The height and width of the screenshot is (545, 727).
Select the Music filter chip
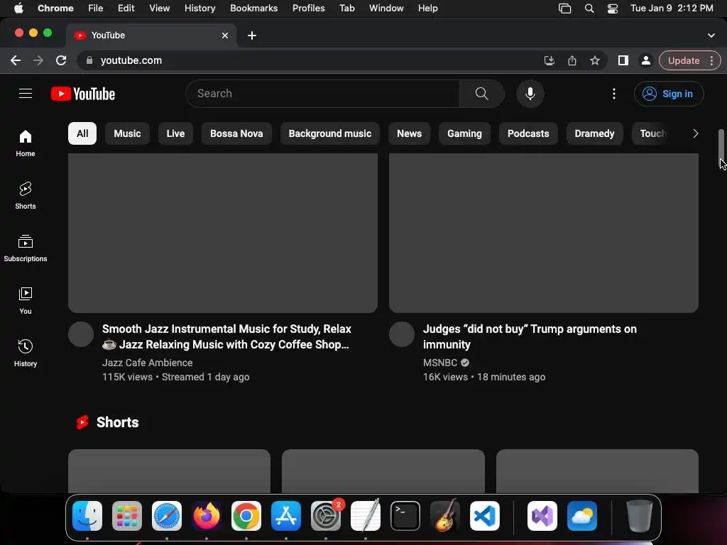point(127,133)
